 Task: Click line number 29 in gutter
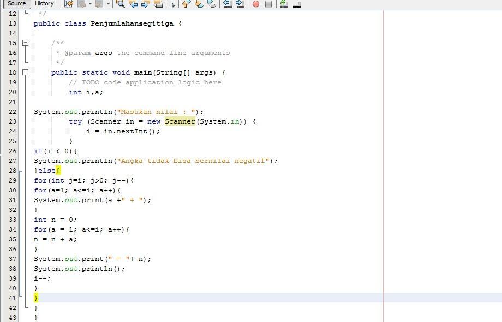[13, 180]
